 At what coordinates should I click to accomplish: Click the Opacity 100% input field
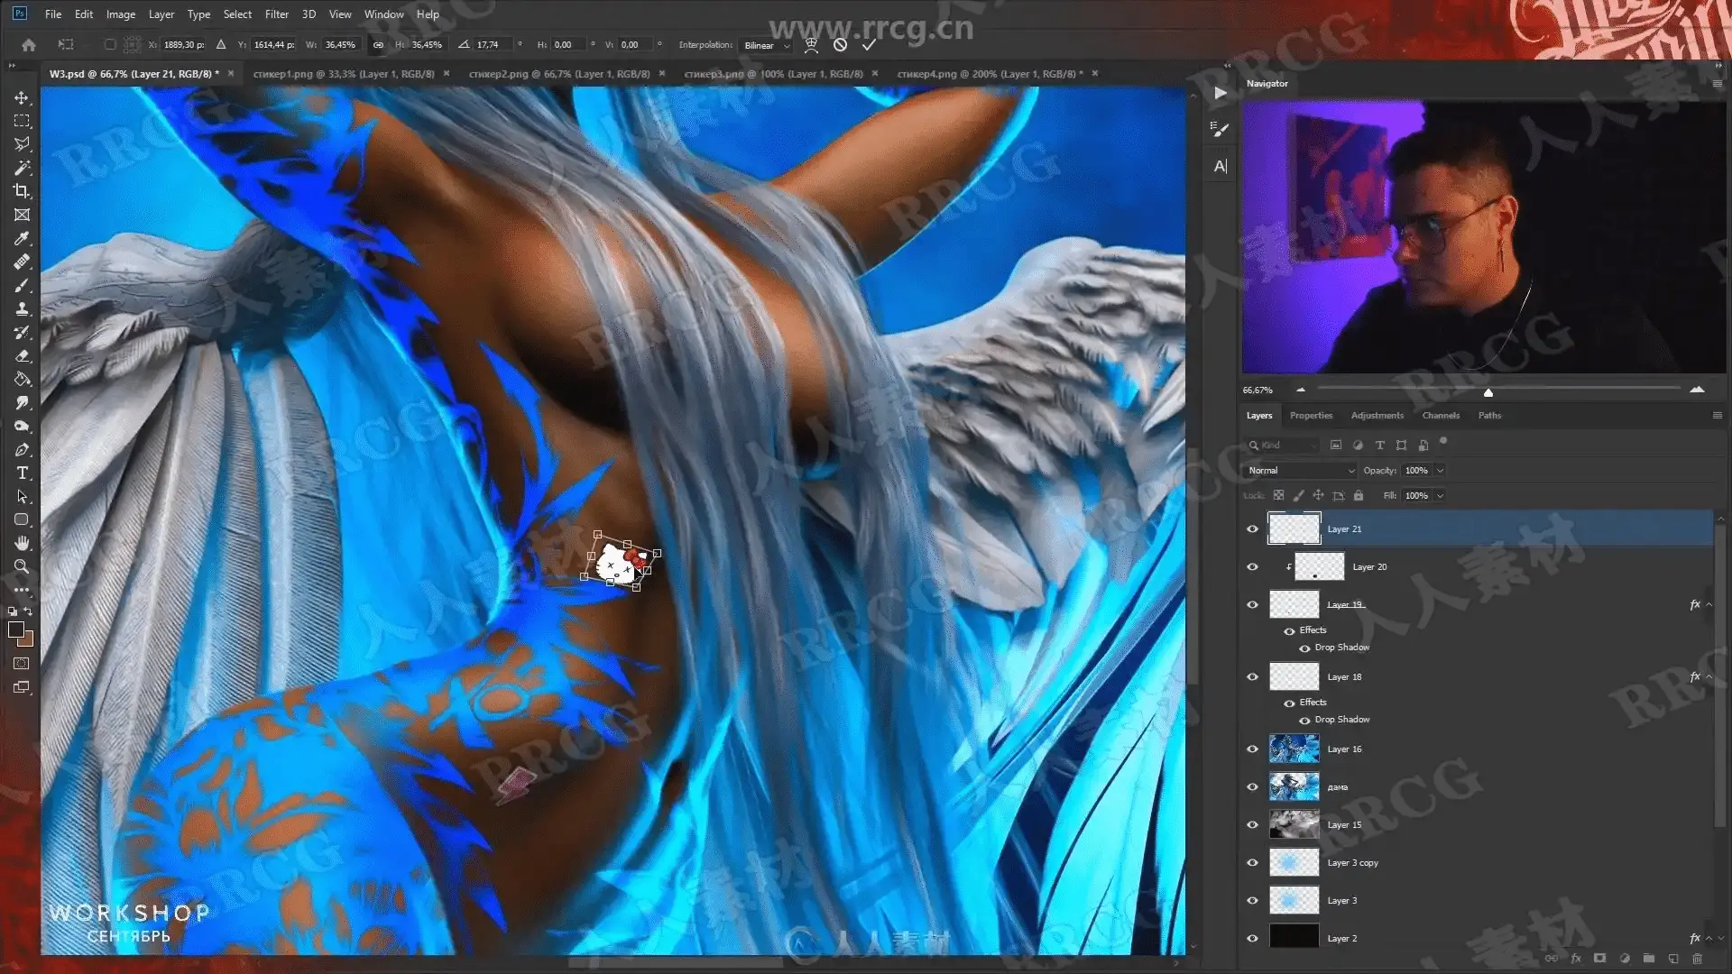click(x=1416, y=471)
